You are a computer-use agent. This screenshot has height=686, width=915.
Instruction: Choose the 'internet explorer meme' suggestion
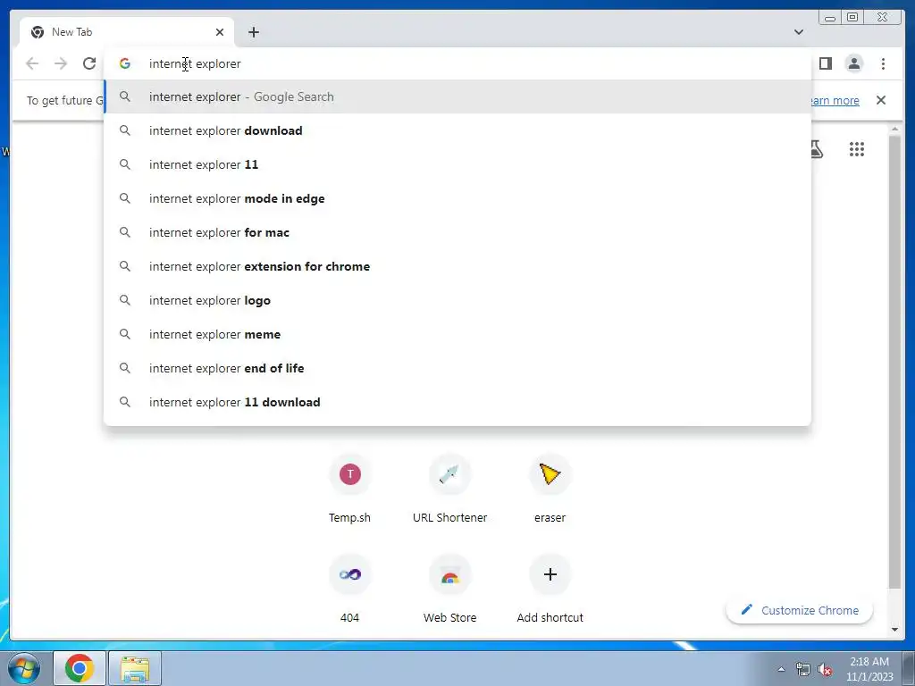tap(457, 334)
